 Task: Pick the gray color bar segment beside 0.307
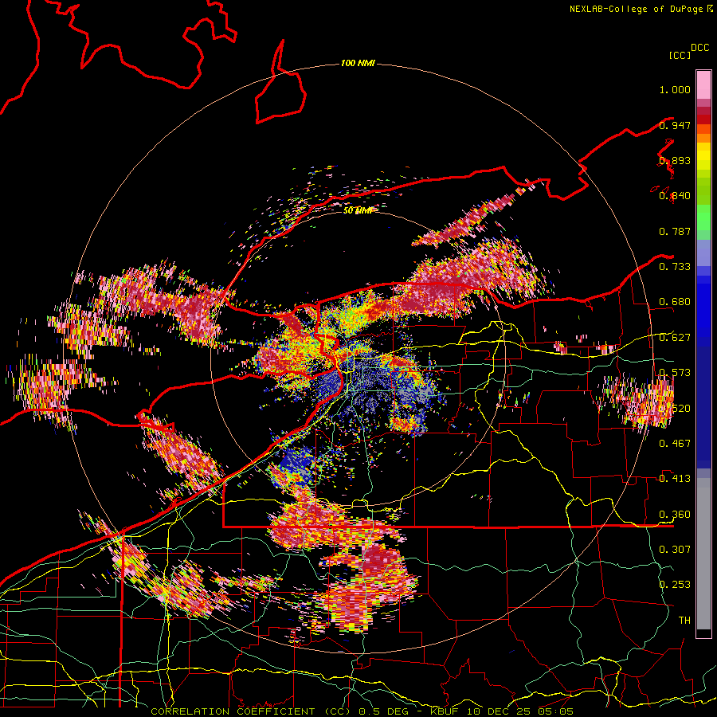pos(703,554)
